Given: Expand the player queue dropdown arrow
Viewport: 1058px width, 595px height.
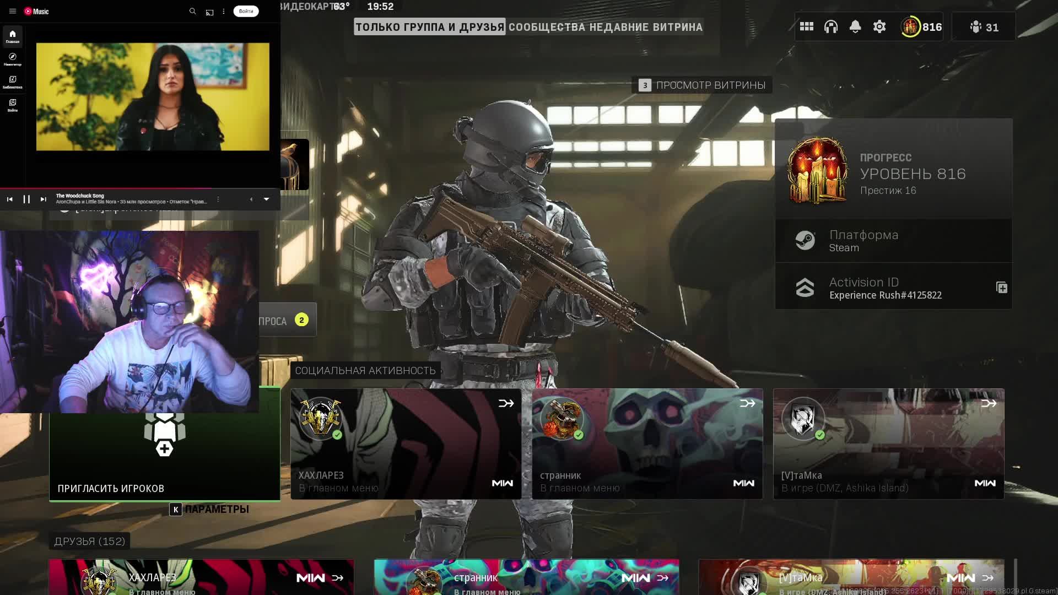Looking at the screenshot, I should tap(266, 199).
